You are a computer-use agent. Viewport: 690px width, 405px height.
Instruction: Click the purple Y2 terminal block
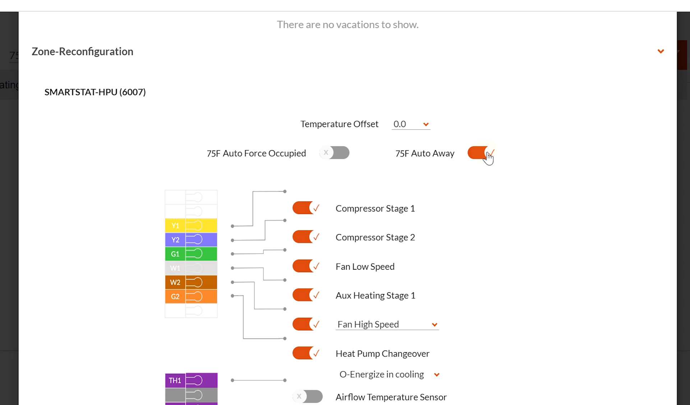(x=191, y=240)
